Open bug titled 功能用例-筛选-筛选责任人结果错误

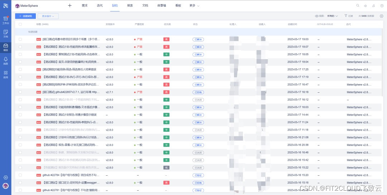coord(70,69)
